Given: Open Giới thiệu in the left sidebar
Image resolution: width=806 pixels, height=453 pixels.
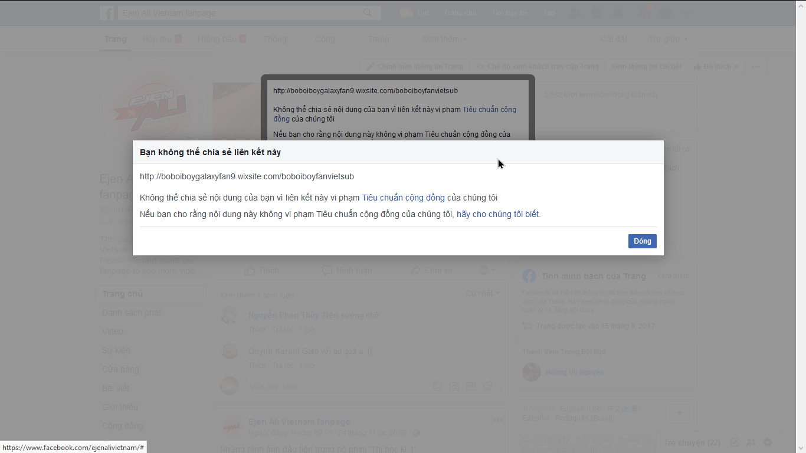Looking at the screenshot, I should pyautogui.click(x=120, y=407).
